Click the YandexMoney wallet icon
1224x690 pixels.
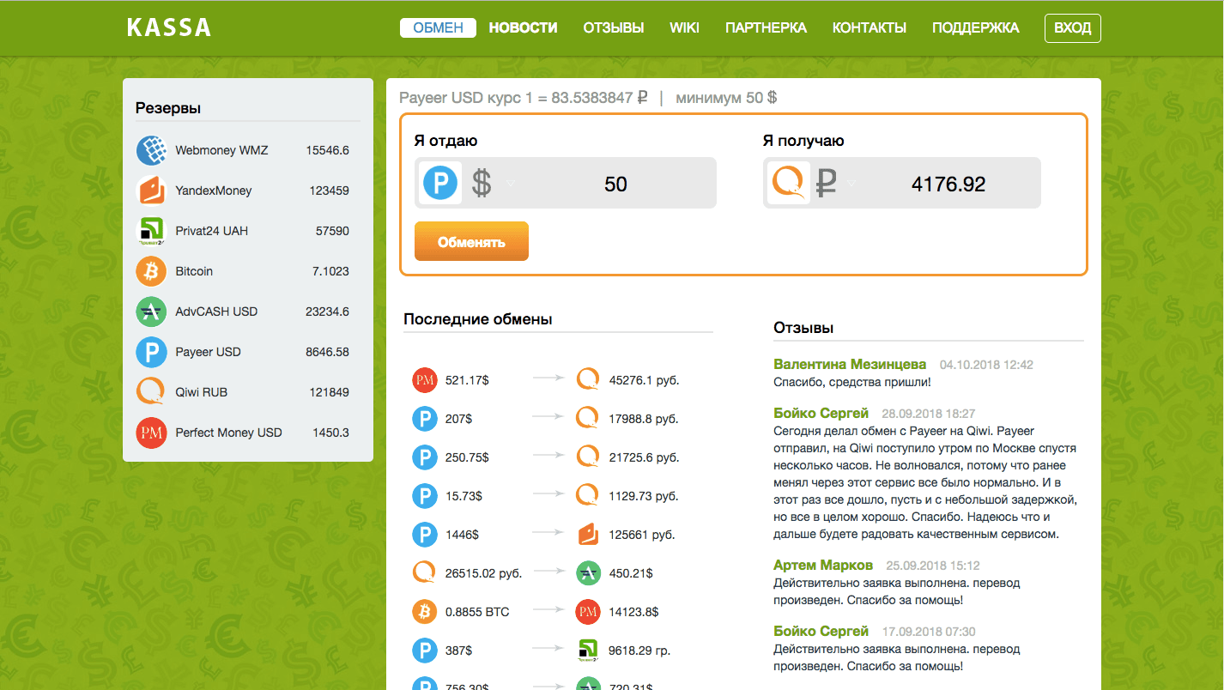pos(151,191)
